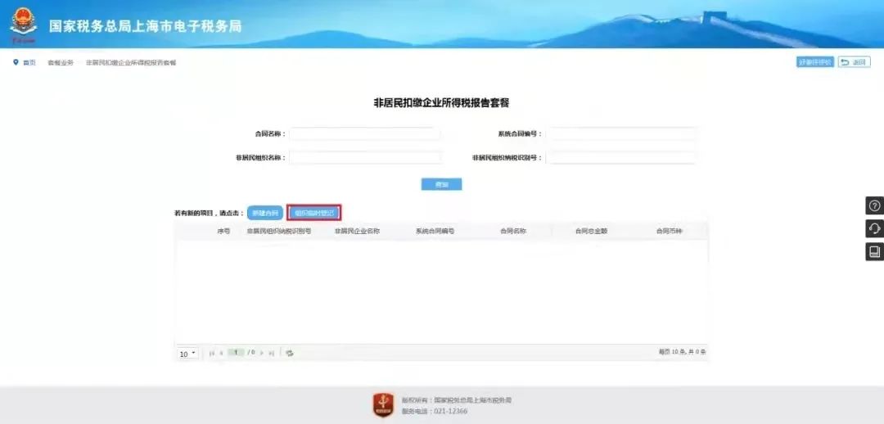
Task: Click the footer shield badge logo
Action: tap(383, 405)
